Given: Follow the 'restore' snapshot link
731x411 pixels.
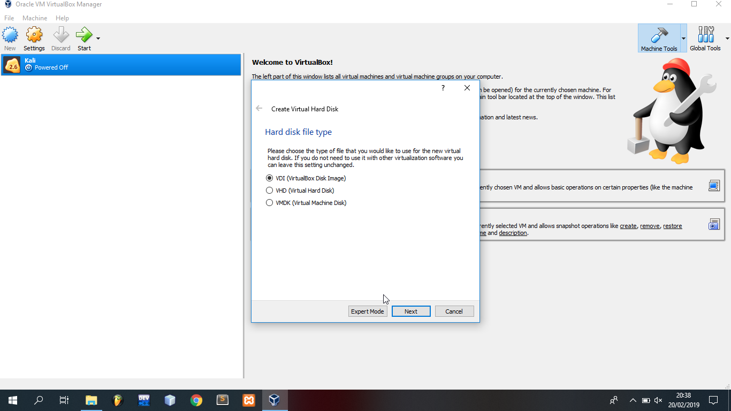Looking at the screenshot, I should point(673,226).
